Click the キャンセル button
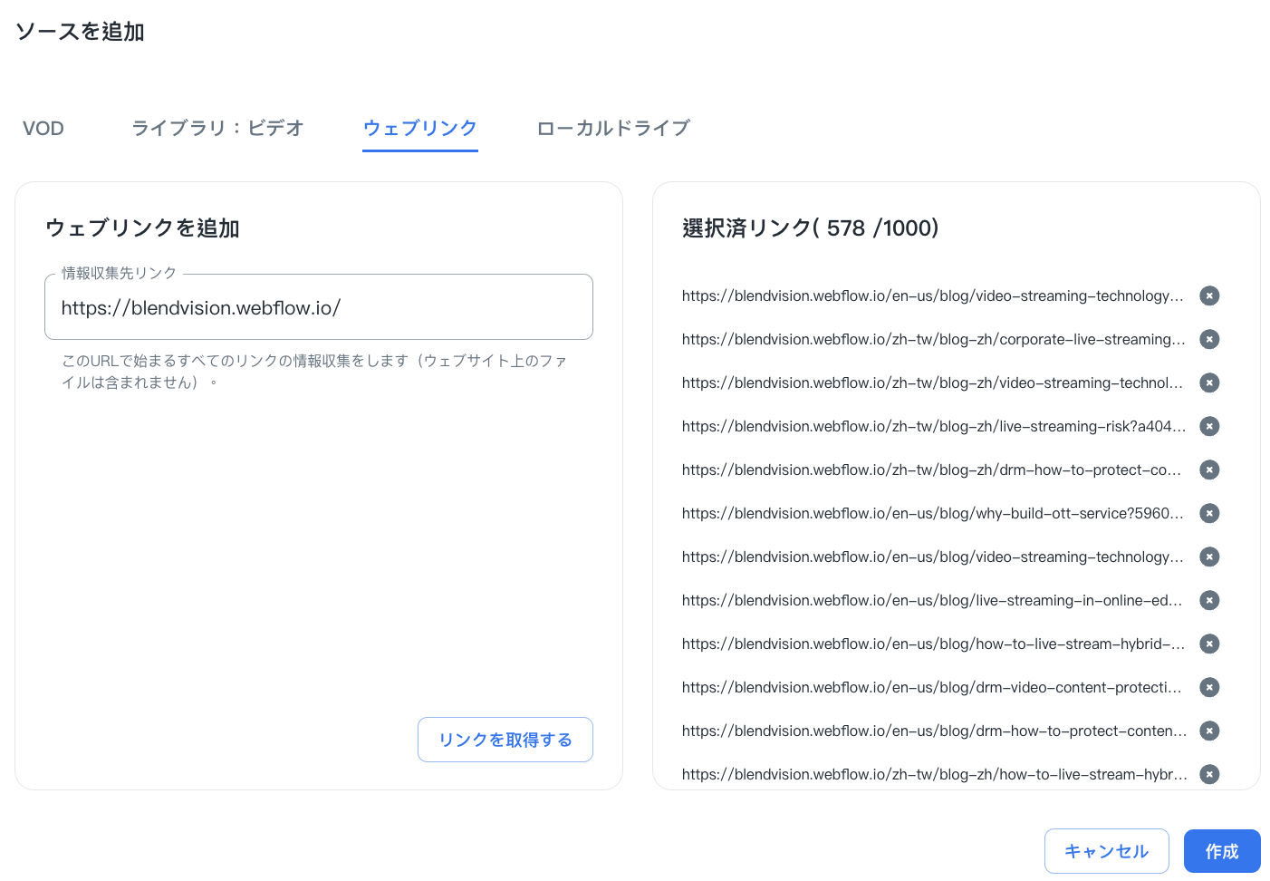The width and height of the screenshot is (1270, 881). (x=1106, y=851)
